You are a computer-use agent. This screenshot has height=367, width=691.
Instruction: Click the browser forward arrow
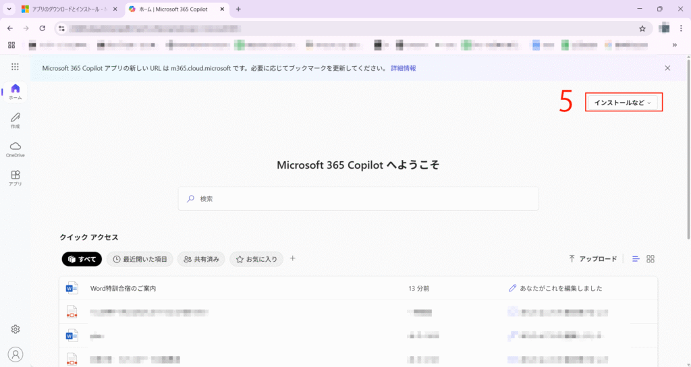(x=26, y=28)
